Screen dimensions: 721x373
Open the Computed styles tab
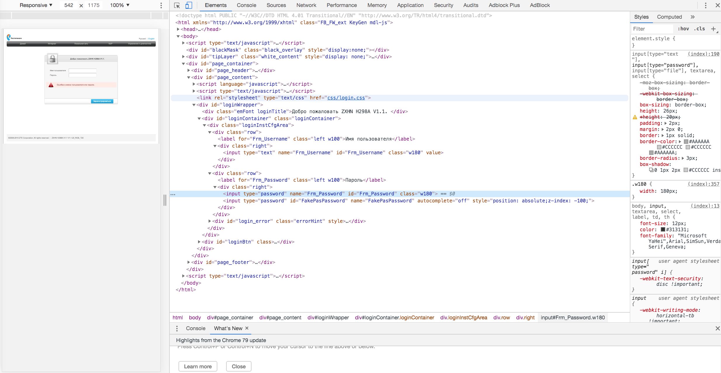click(669, 17)
